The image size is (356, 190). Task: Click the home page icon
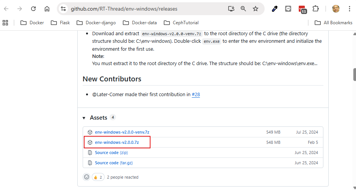click(47, 9)
